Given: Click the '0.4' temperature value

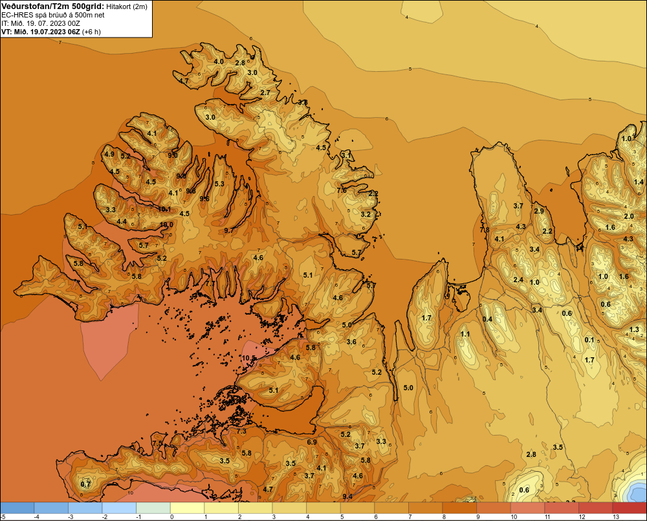Looking at the screenshot, I should (487, 319).
